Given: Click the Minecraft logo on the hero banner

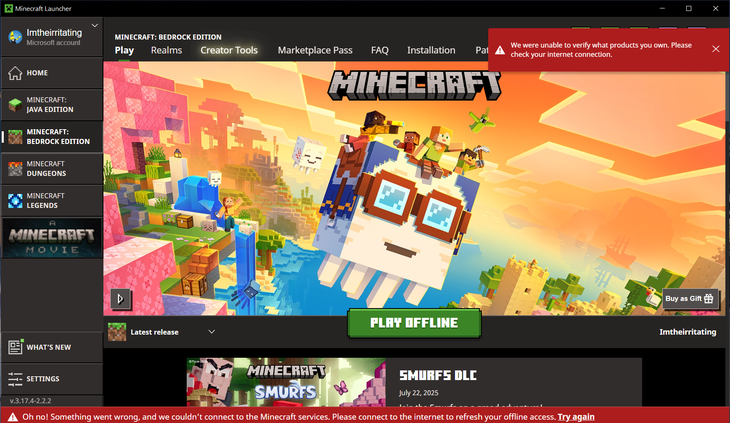Looking at the screenshot, I should pyautogui.click(x=414, y=85).
